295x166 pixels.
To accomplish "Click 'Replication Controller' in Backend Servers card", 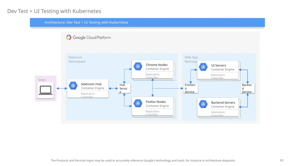I will tap(218, 114).
